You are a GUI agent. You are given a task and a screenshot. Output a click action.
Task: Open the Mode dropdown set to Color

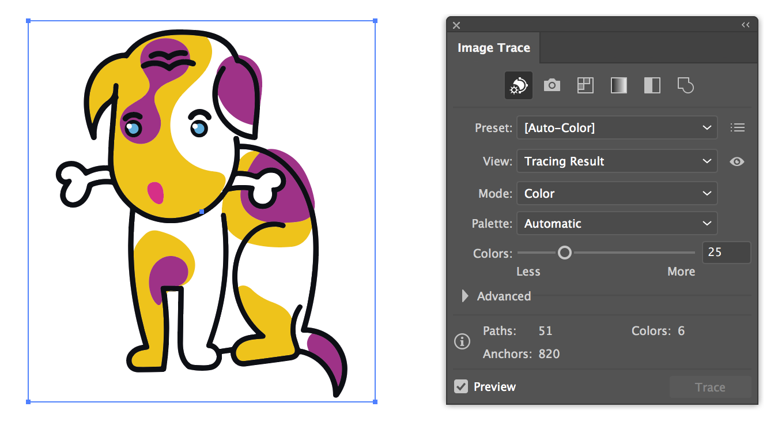tap(617, 194)
